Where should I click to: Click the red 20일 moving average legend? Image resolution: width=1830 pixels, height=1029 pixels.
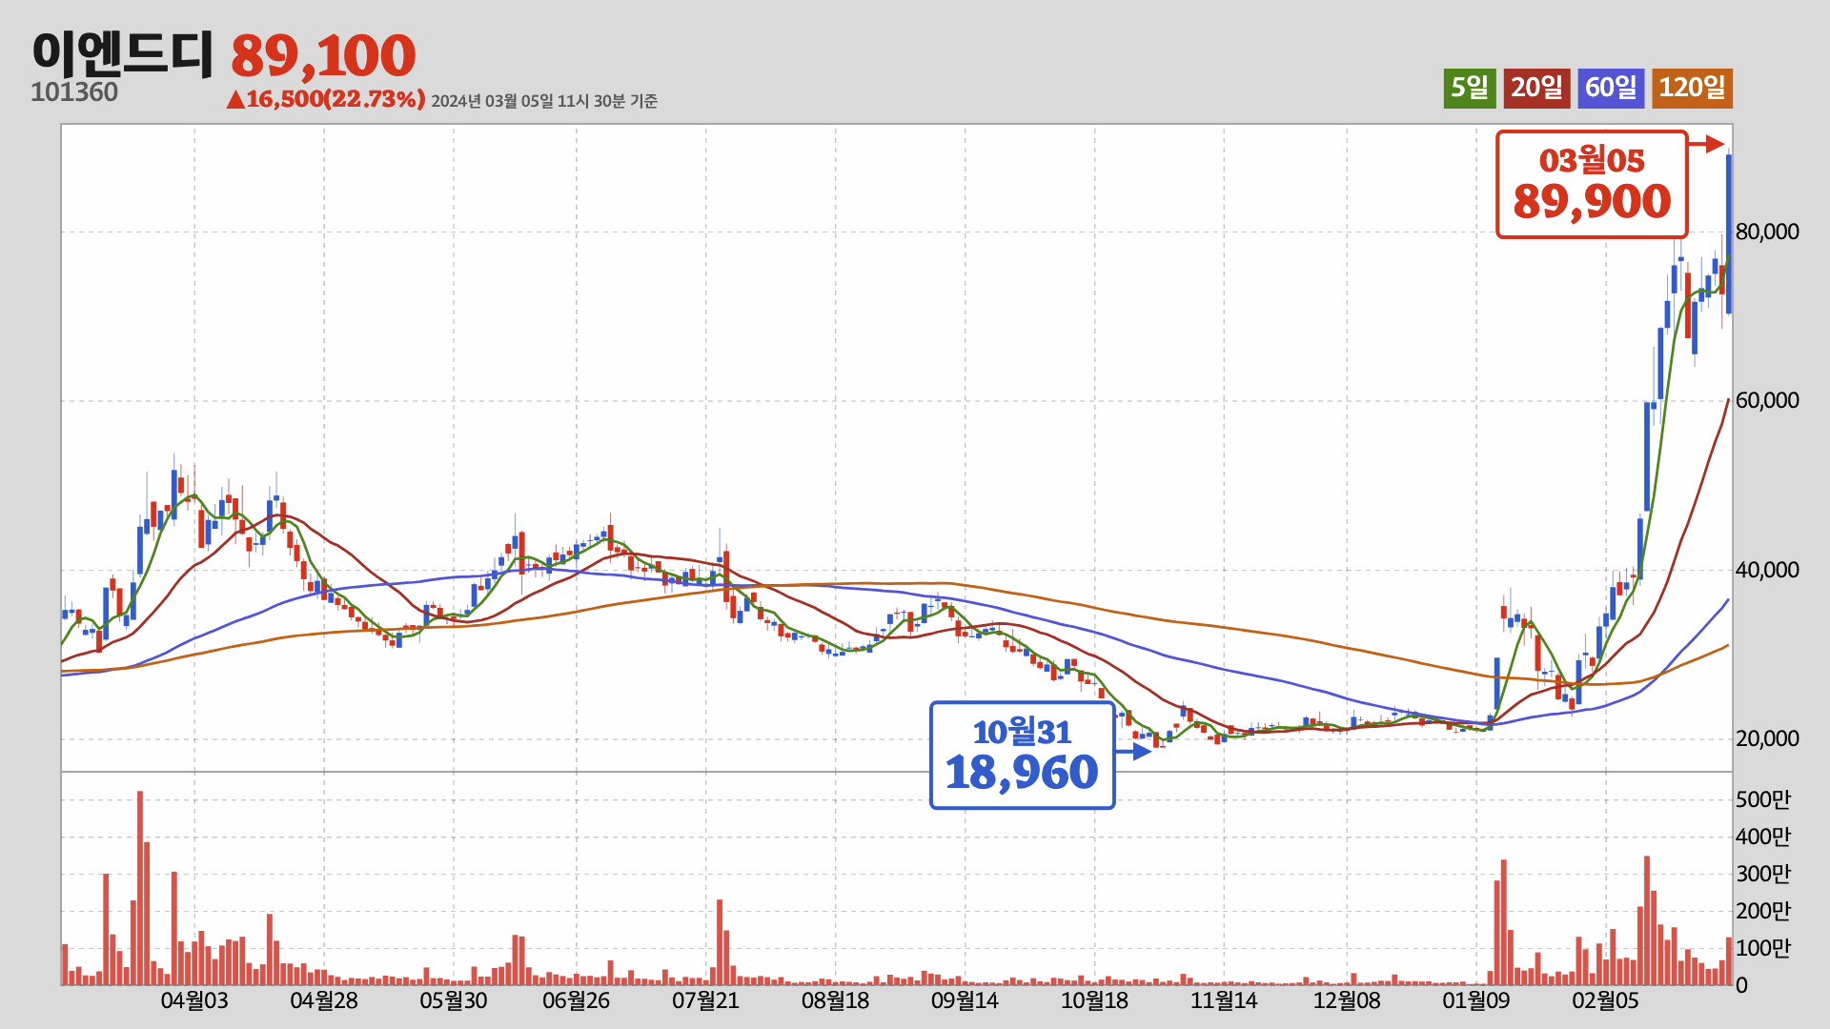pos(1536,88)
